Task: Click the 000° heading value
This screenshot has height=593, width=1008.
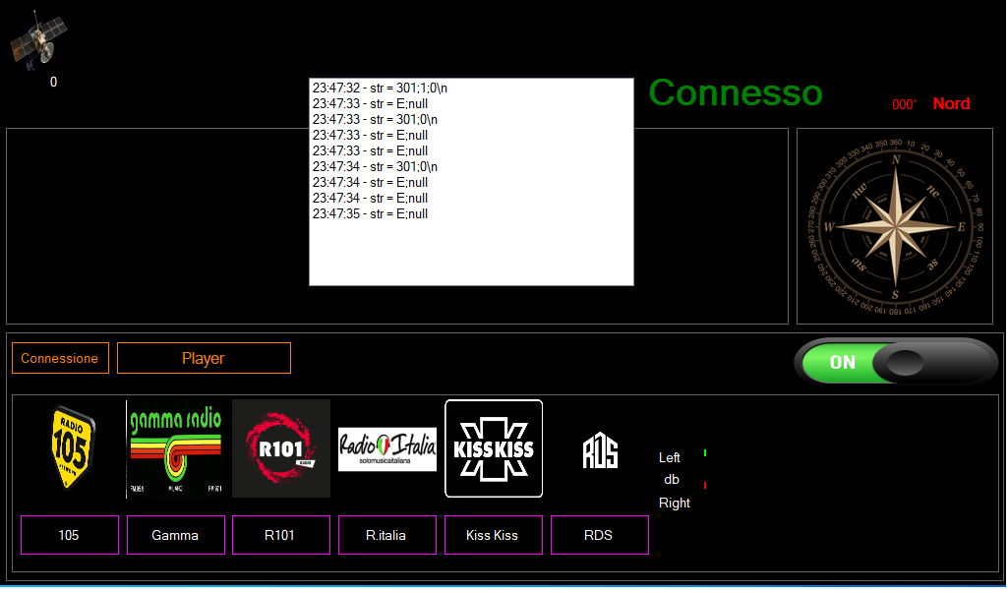Action: [x=905, y=105]
